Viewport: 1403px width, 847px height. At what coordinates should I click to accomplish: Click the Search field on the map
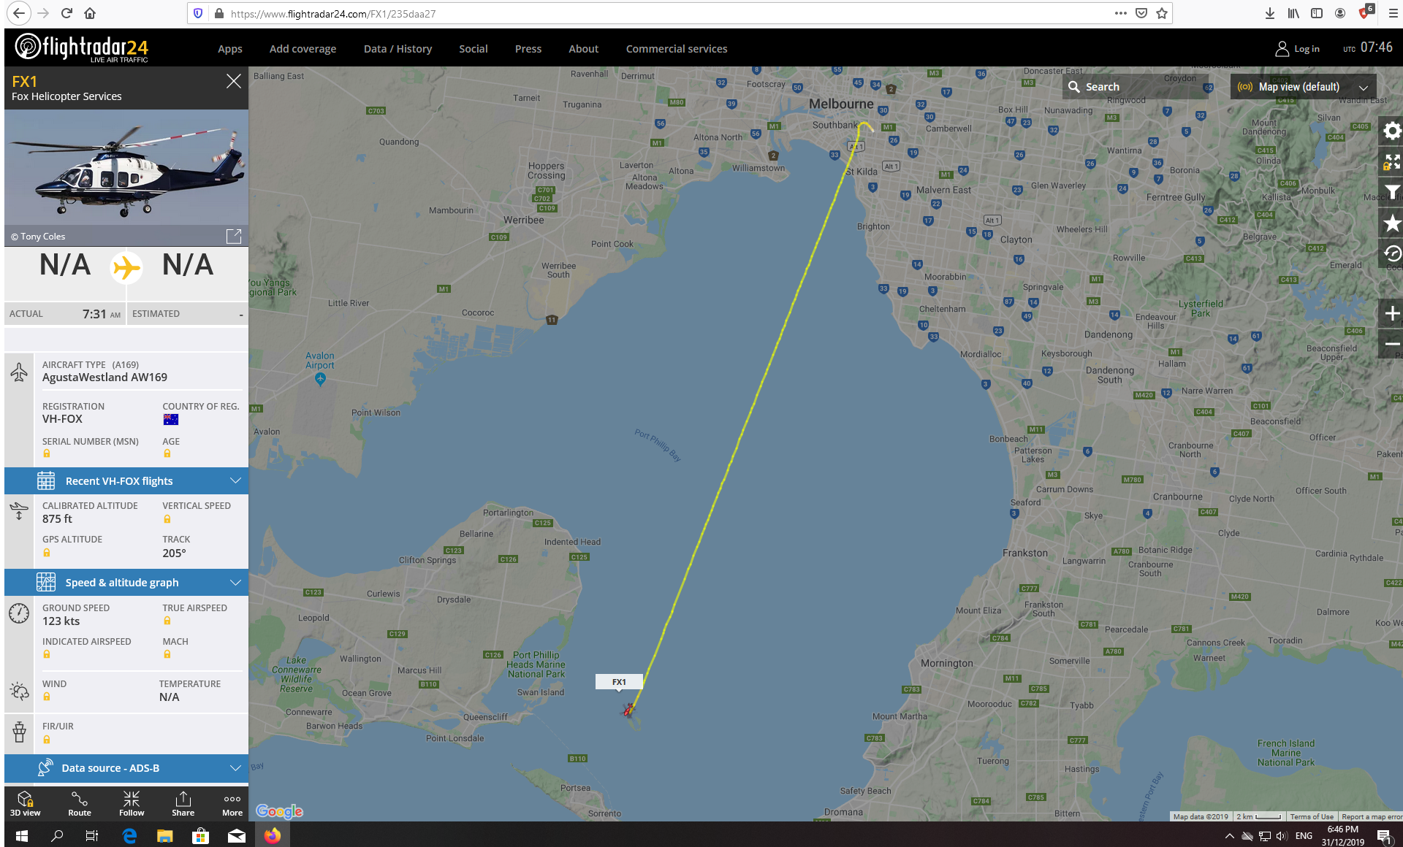pos(1137,87)
